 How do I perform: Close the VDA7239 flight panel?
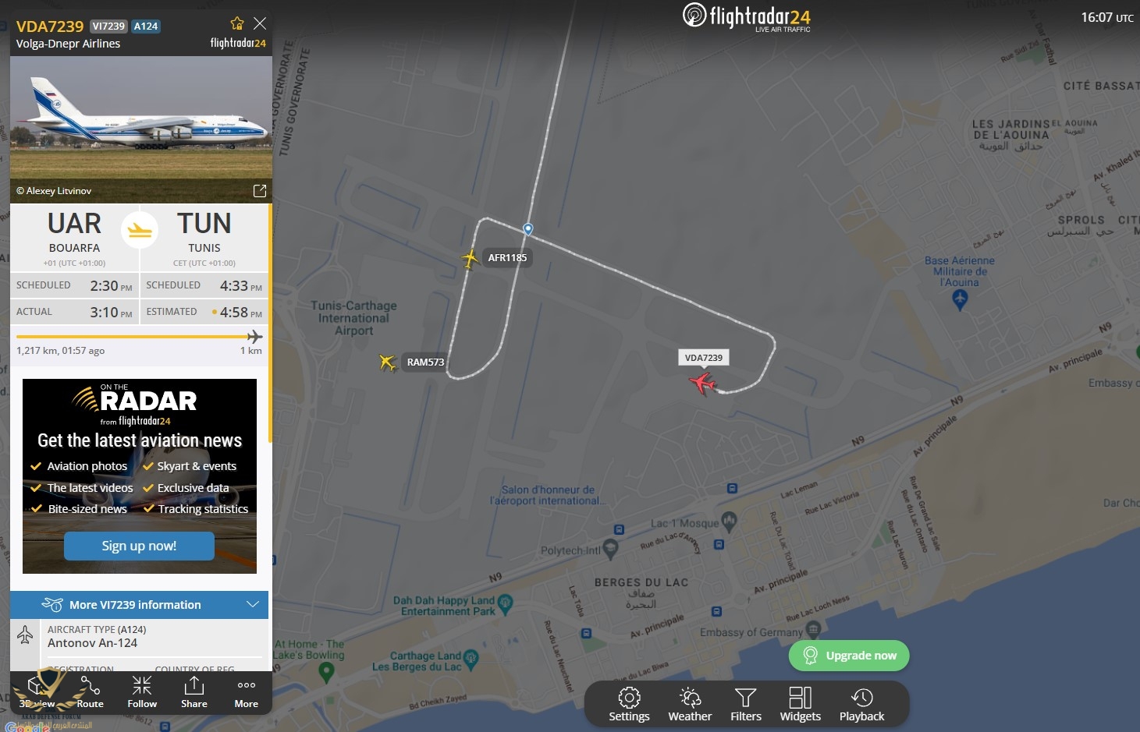tap(260, 23)
